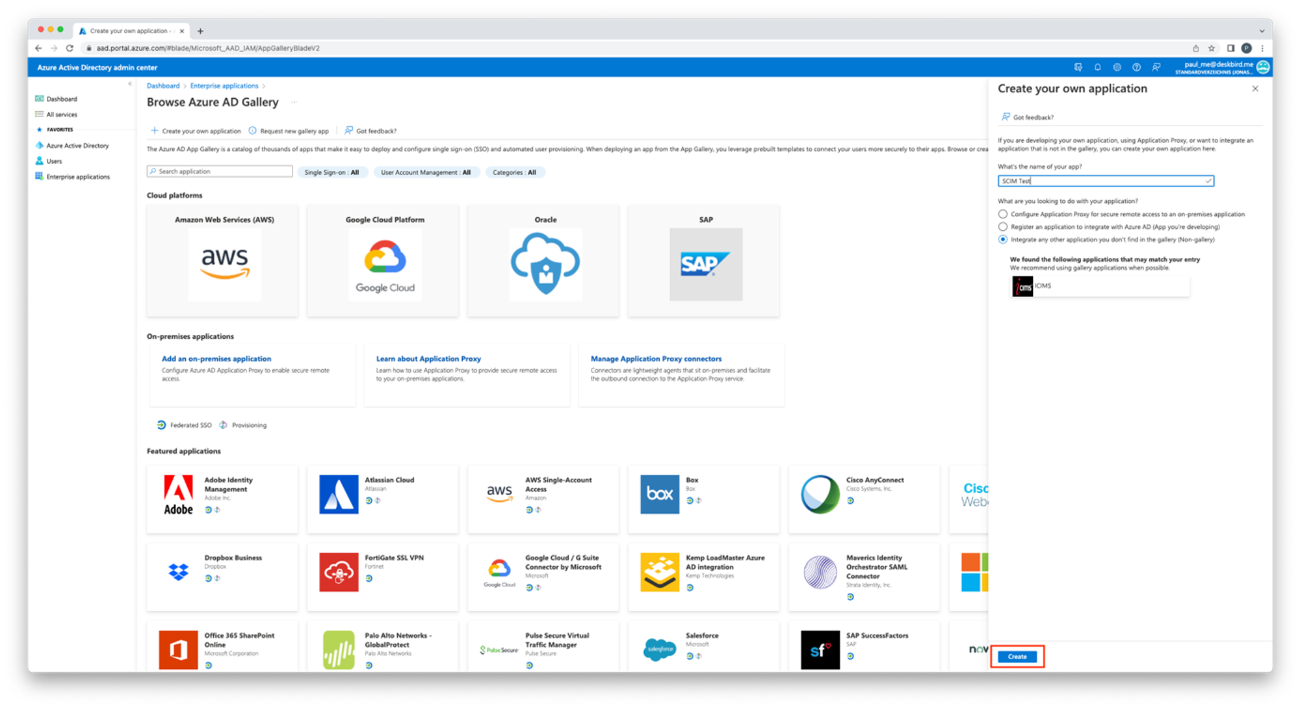Screen dimensions: 1300x708
Task: Select Configure Application Proxy radio option
Action: pos(1003,214)
